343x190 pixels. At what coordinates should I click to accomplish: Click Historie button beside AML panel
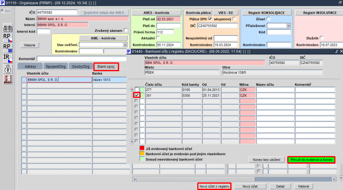pyautogui.click(x=30, y=45)
